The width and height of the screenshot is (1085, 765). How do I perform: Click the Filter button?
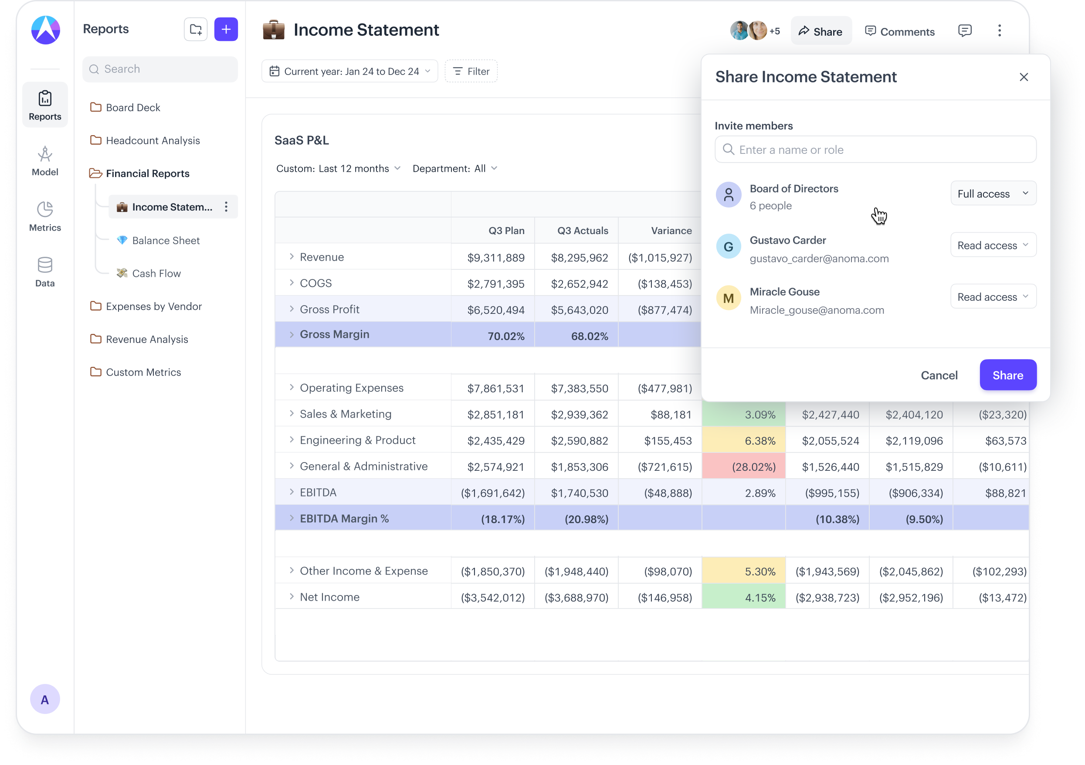coord(471,71)
